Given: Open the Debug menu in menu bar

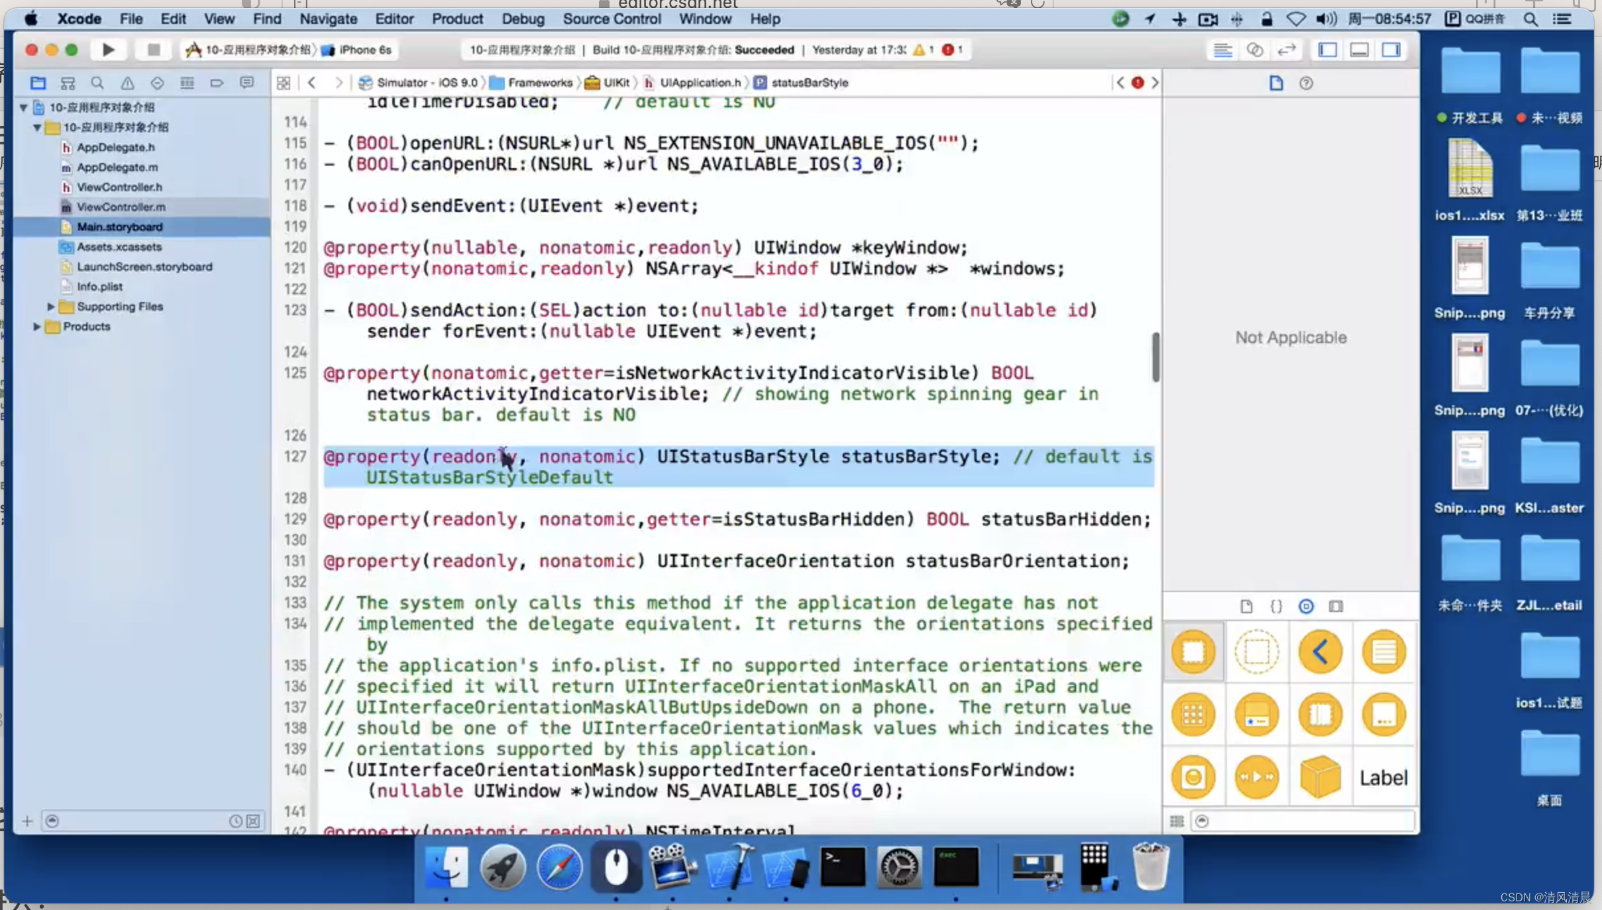Looking at the screenshot, I should pyautogui.click(x=521, y=19).
